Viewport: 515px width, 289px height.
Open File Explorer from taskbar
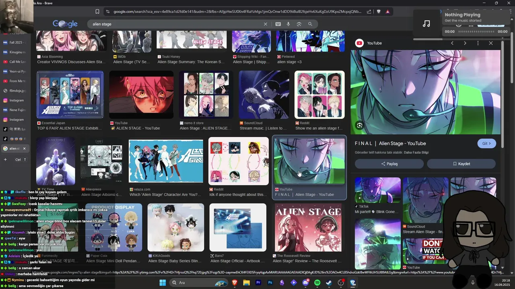246,283
